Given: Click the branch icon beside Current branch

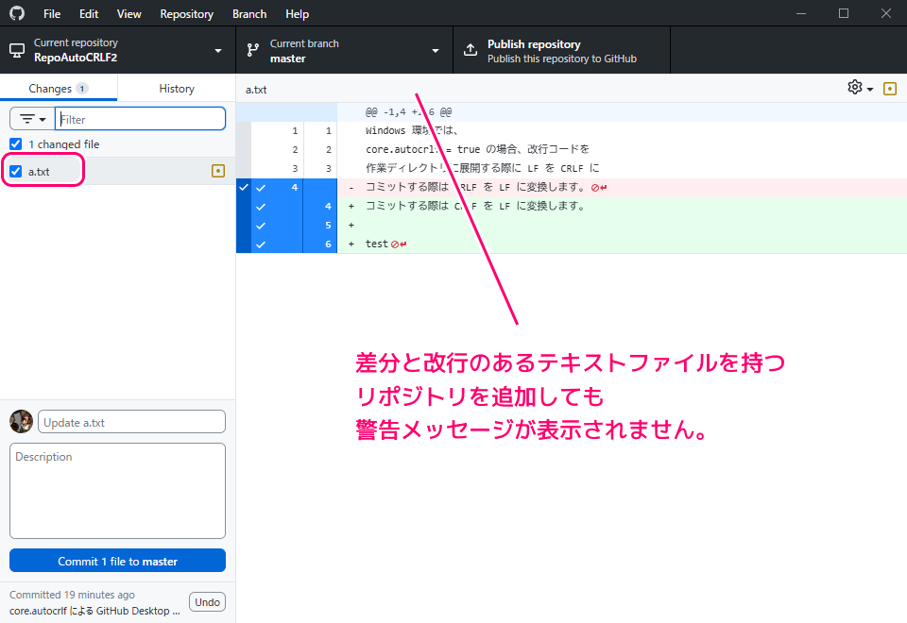Looking at the screenshot, I should pos(252,51).
